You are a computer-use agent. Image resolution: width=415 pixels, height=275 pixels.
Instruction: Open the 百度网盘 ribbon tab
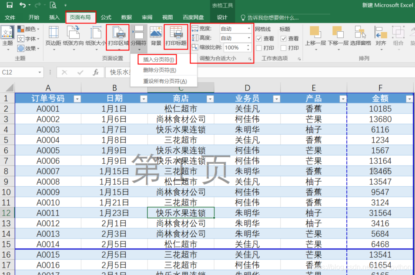pyautogui.click(x=193, y=17)
